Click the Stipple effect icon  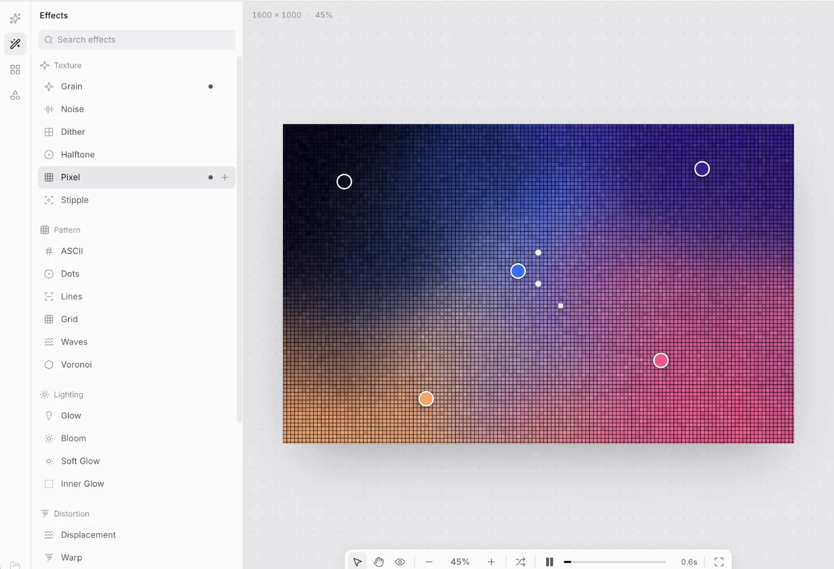coord(49,200)
